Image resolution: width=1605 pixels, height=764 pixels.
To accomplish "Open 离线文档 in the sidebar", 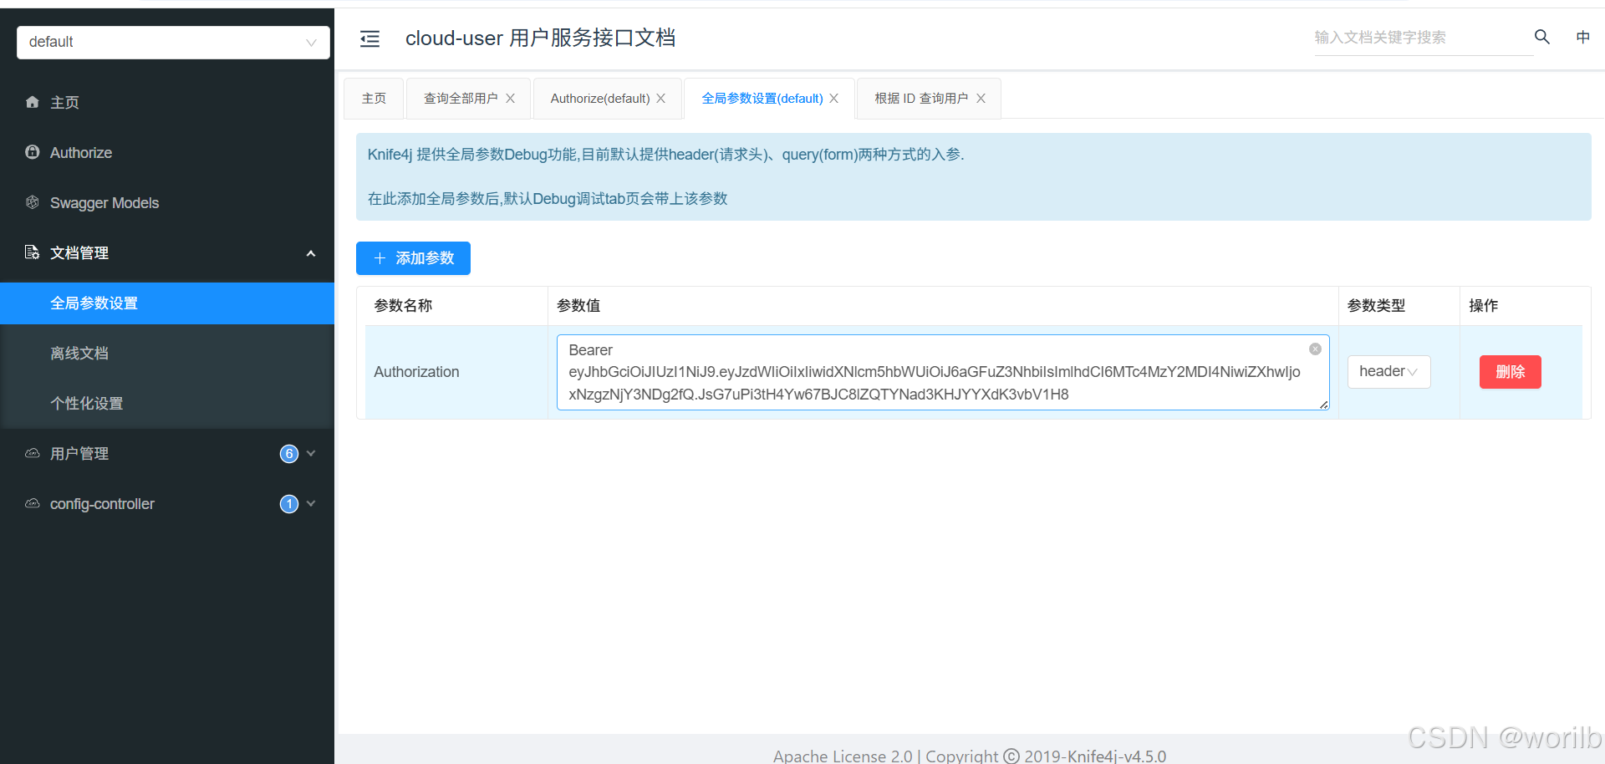I will (167, 354).
